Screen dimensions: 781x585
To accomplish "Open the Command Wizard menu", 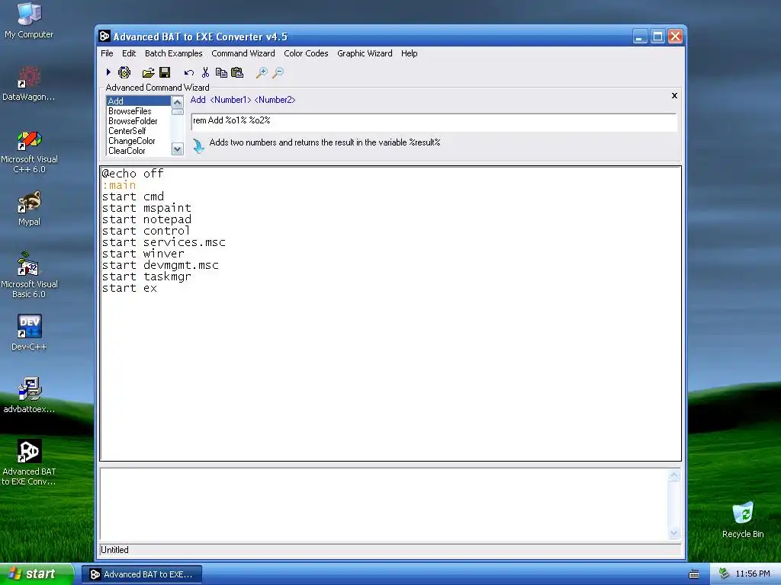I will pos(243,53).
